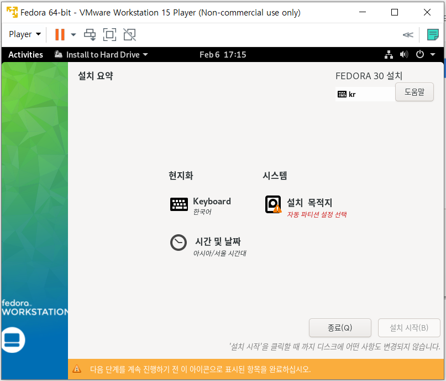
Task: Click the volume speaker icon
Action: point(404,54)
